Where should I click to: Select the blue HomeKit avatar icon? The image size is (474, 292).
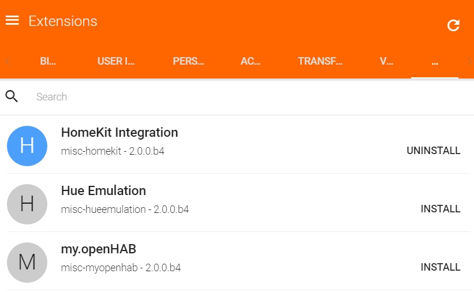point(27,145)
